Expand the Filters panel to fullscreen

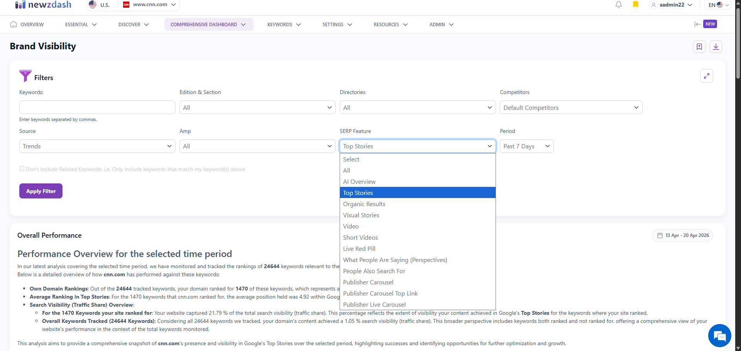pos(706,76)
